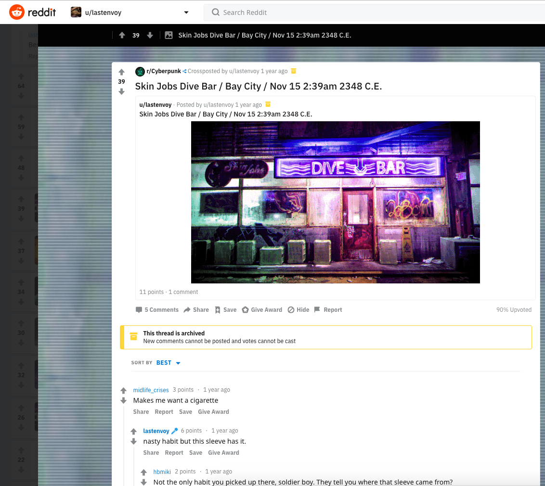The image size is (545, 486).
Task: Click image post icon in header bar
Action: (x=169, y=35)
